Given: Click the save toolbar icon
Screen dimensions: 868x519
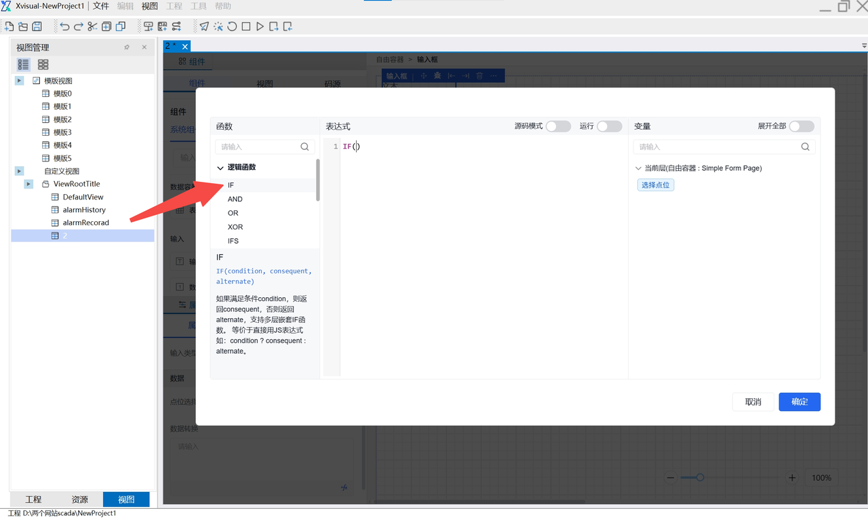Looking at the screenshot, I should 37,26.
